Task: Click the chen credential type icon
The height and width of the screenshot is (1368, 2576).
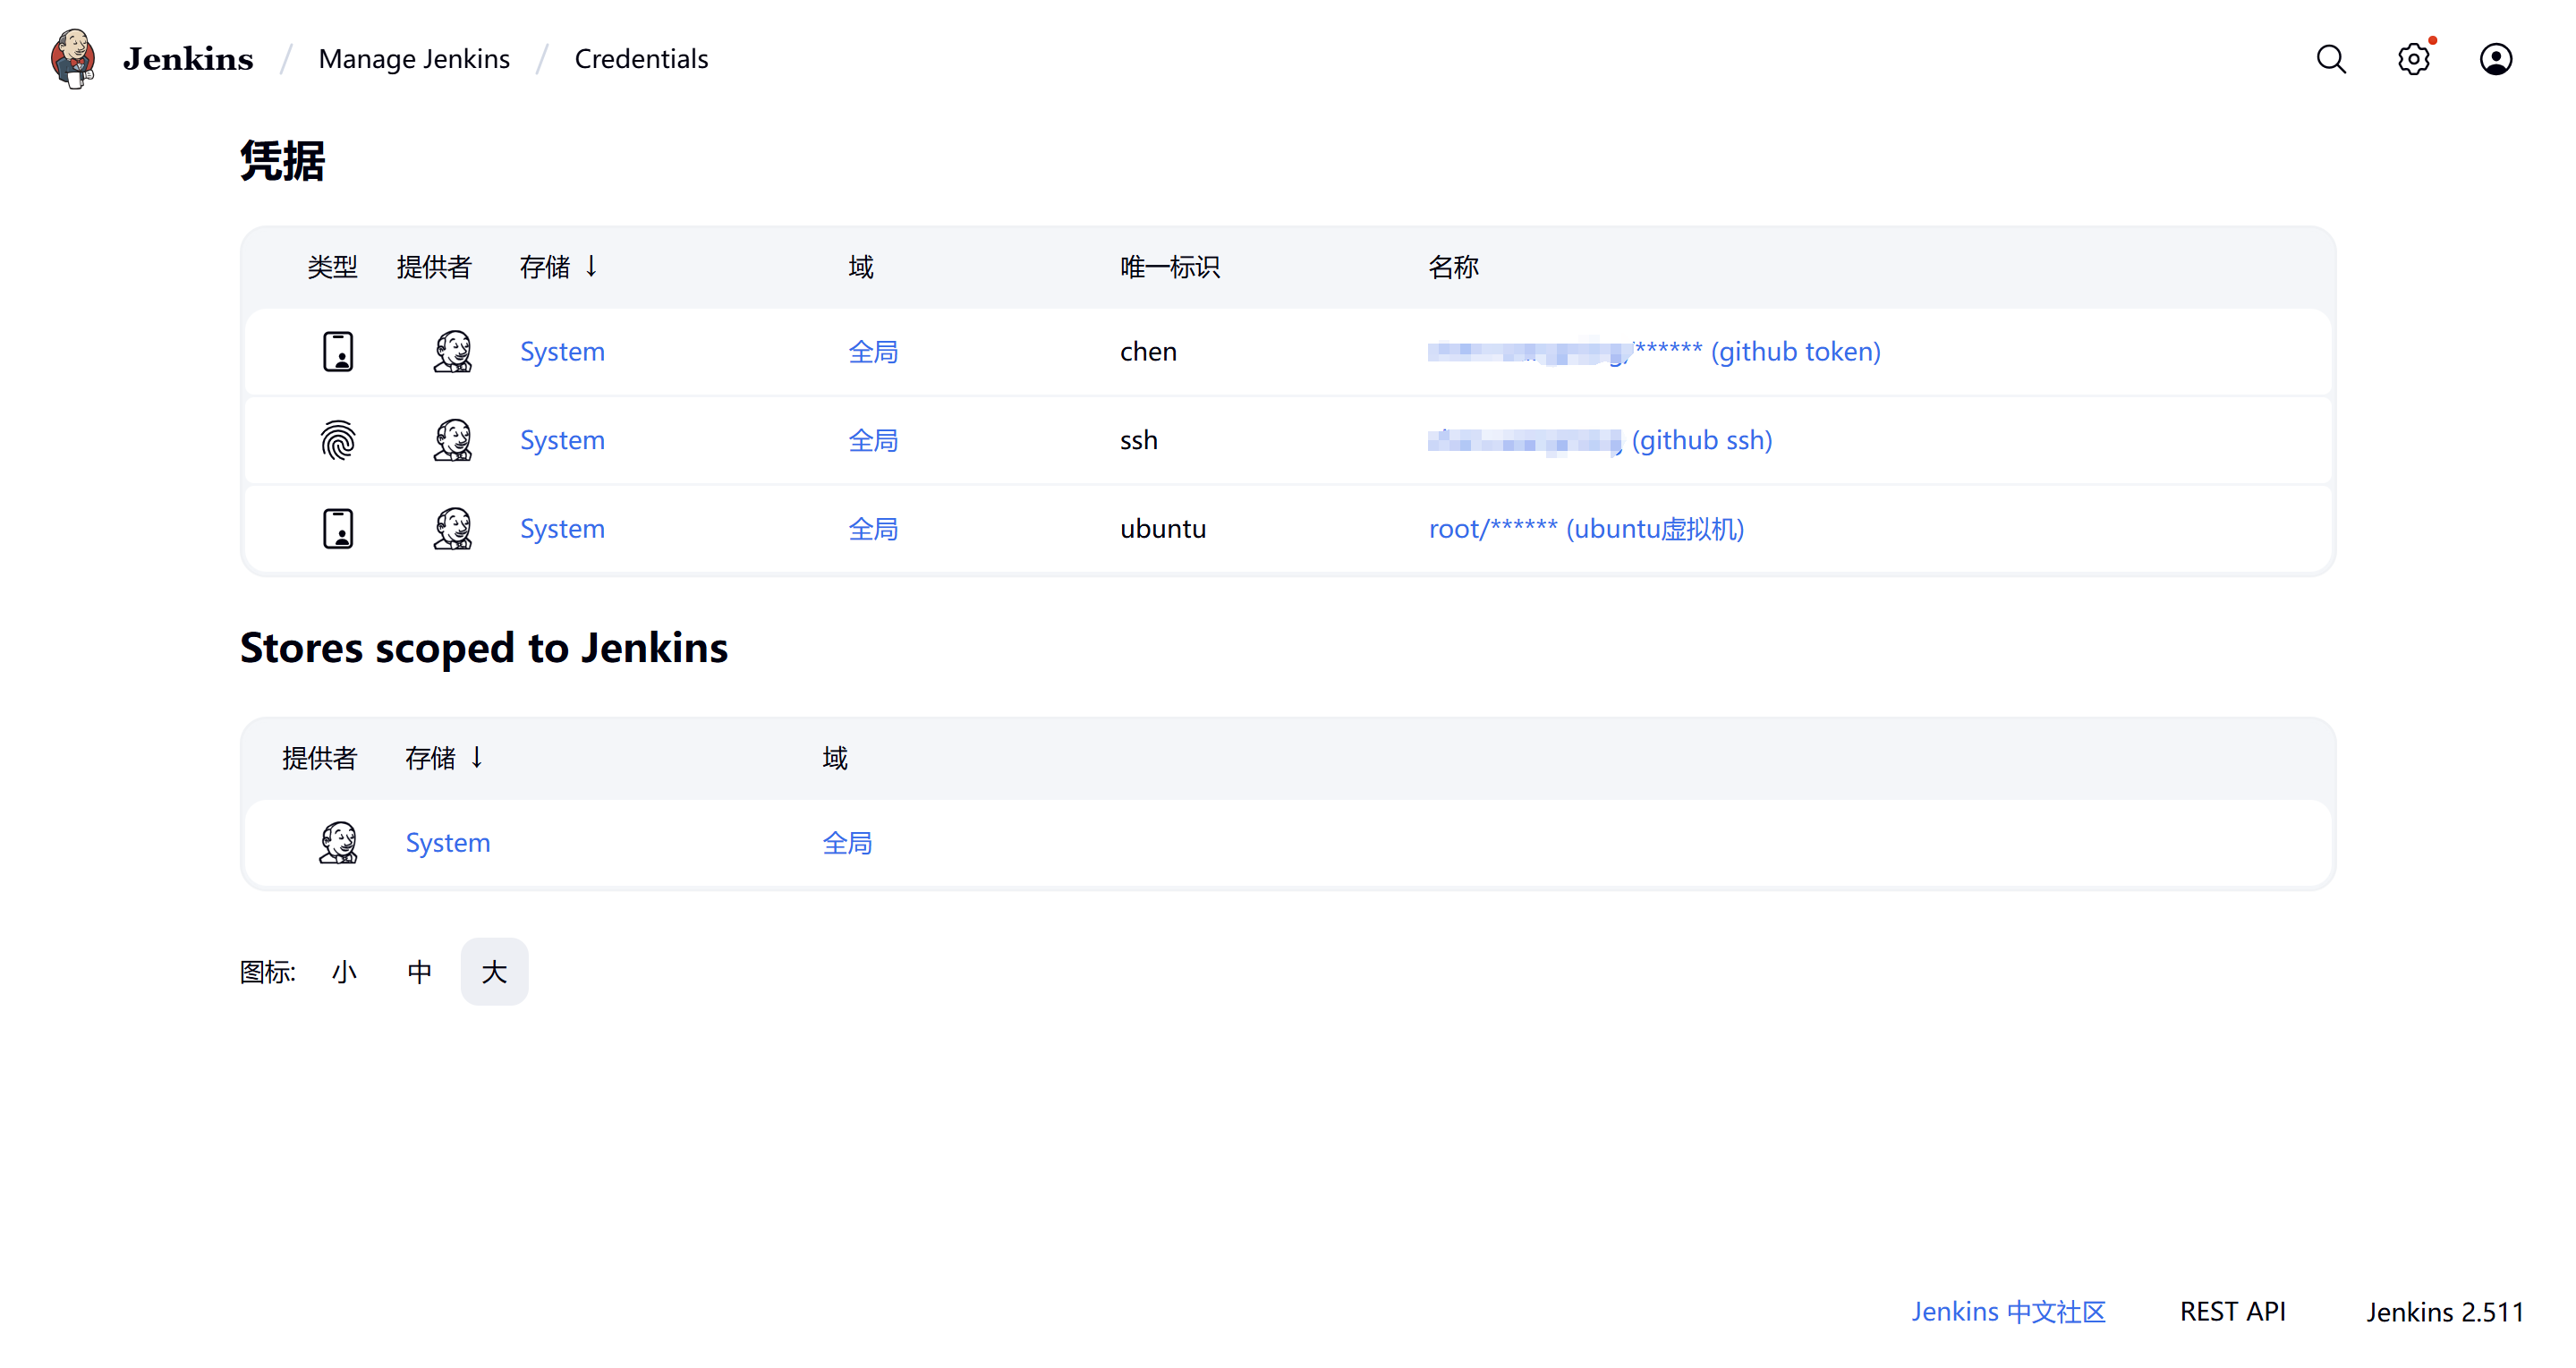Action: pyautogui.click(x=338, y=352)
